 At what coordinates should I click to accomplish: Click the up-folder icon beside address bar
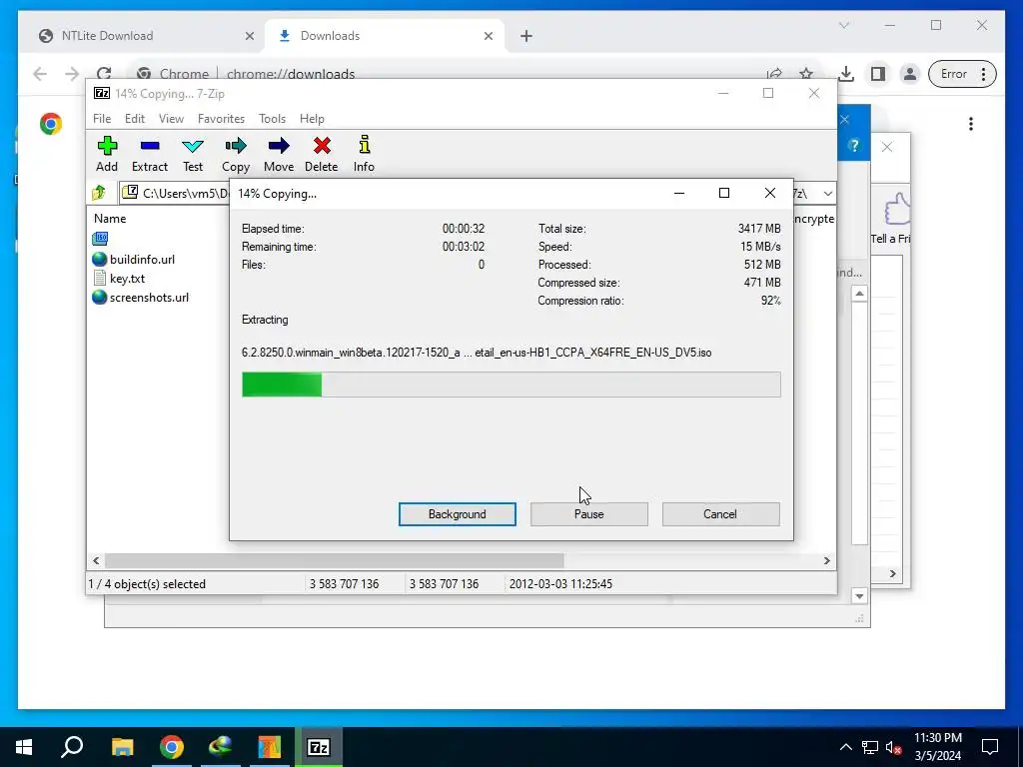pyautogui.click(x=99, y=193)
